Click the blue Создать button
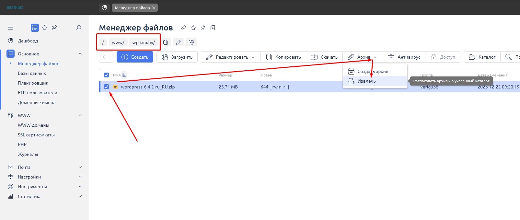 coord(135,57)
